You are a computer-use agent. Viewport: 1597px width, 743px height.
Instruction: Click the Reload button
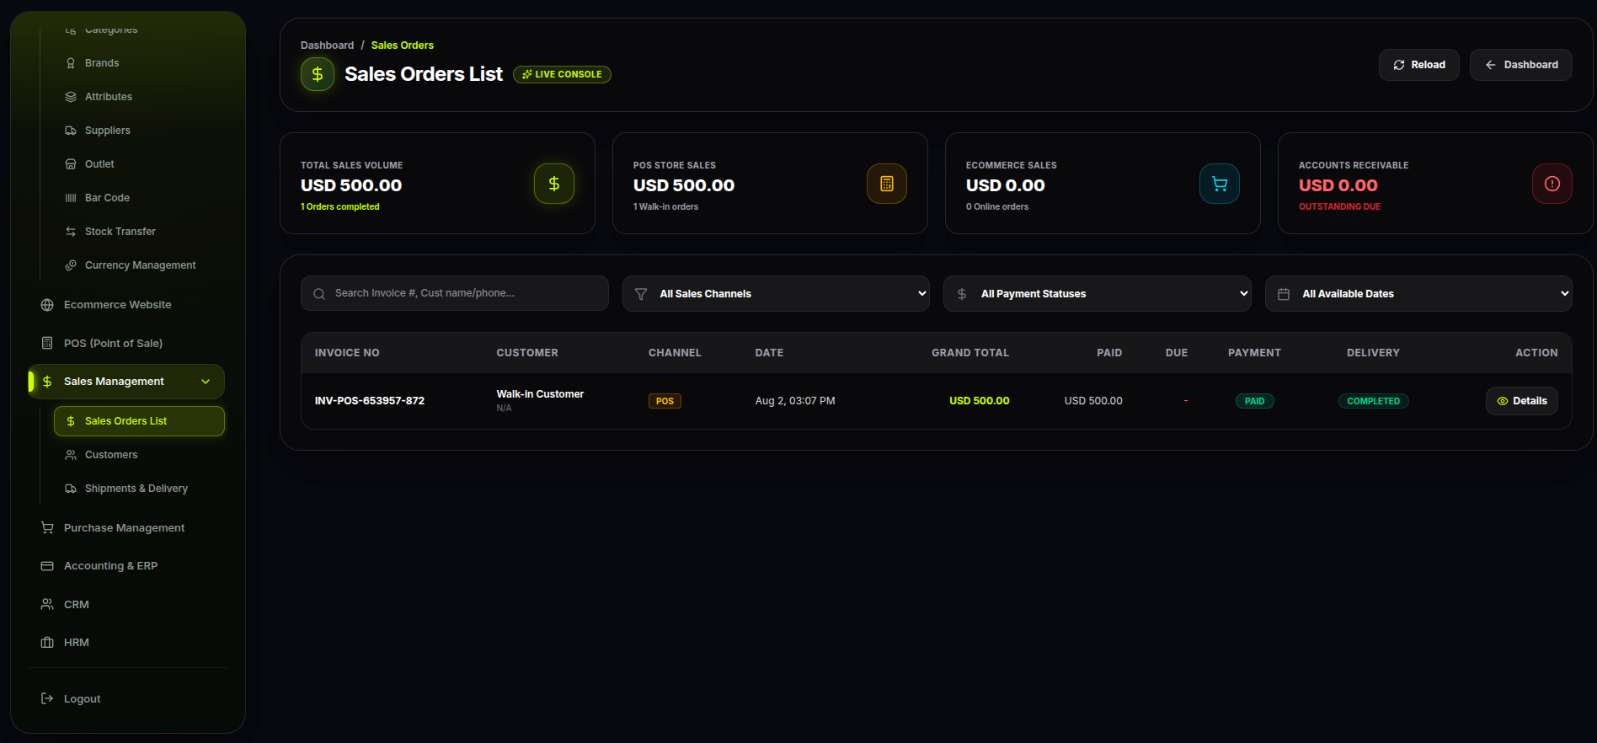[1418, 65]
